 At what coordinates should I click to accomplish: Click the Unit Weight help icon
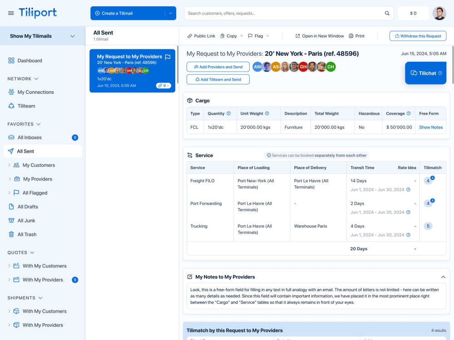(x=267, y=113)
